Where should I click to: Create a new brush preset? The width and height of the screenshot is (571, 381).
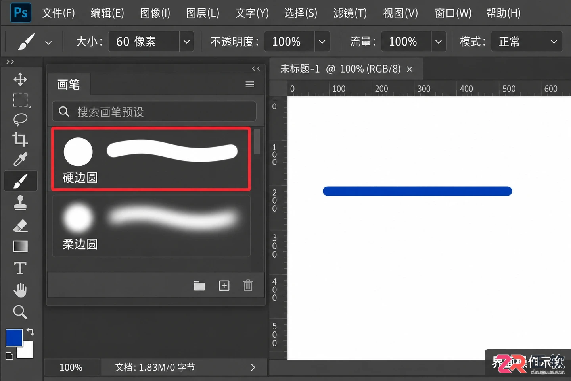click(x=224, y=285)
